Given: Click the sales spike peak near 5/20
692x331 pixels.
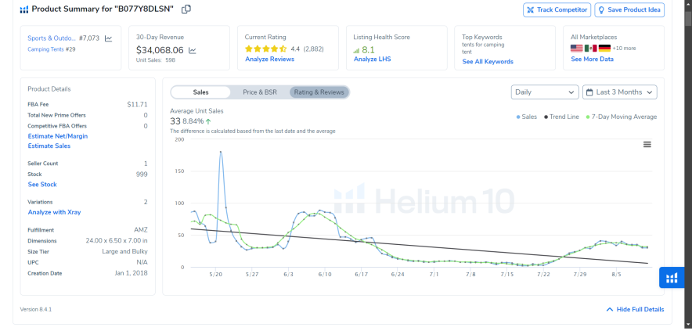Looking at the screenshot, I should 221,152.
